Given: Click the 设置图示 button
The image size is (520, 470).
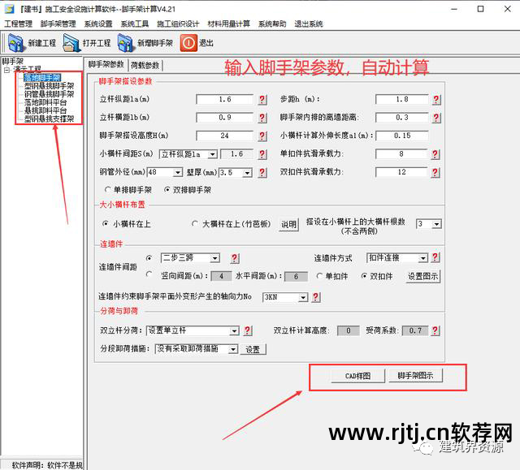Looking at the screenshot, I should point(422,276).
